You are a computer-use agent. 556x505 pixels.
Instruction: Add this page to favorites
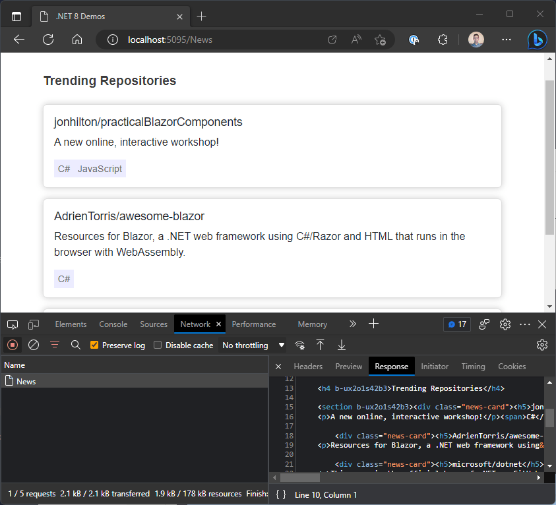pos(381,40)
